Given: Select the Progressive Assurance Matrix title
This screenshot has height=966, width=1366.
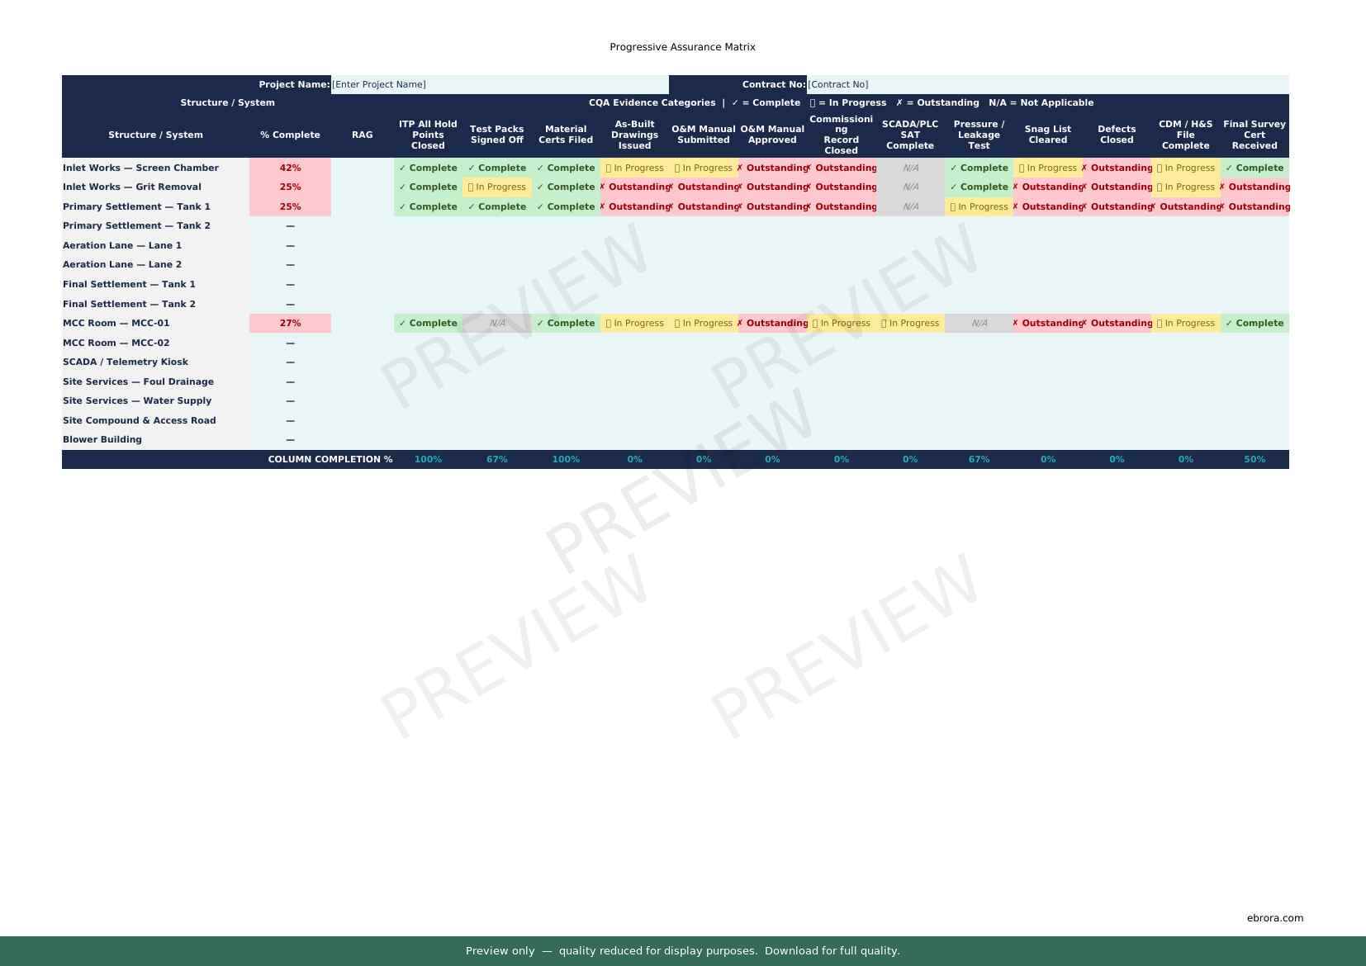Looking at the screenshot, I should pyautogui.click(x=682, y=47).
